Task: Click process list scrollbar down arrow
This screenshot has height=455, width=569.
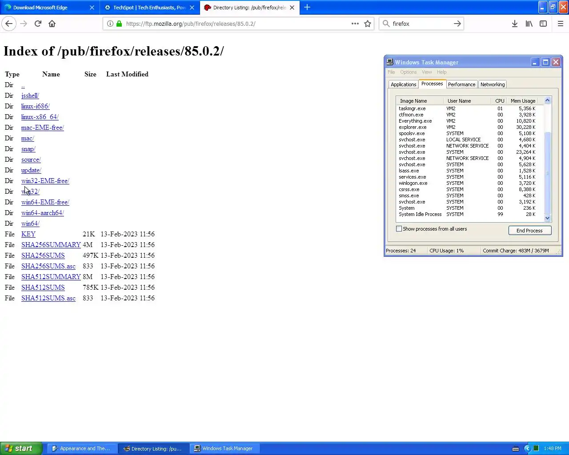Action: pos(548,218)
